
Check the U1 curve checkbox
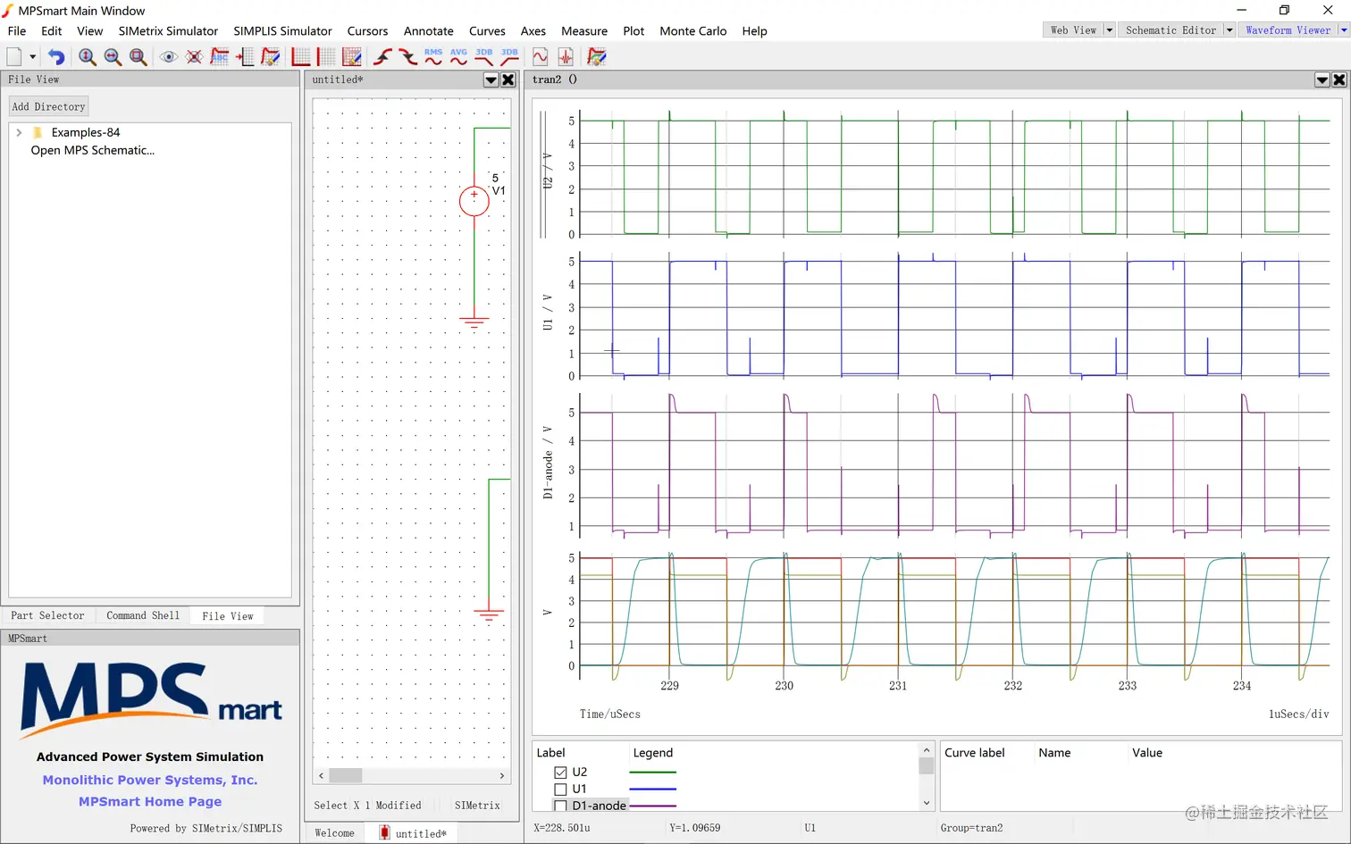(560, 790)
